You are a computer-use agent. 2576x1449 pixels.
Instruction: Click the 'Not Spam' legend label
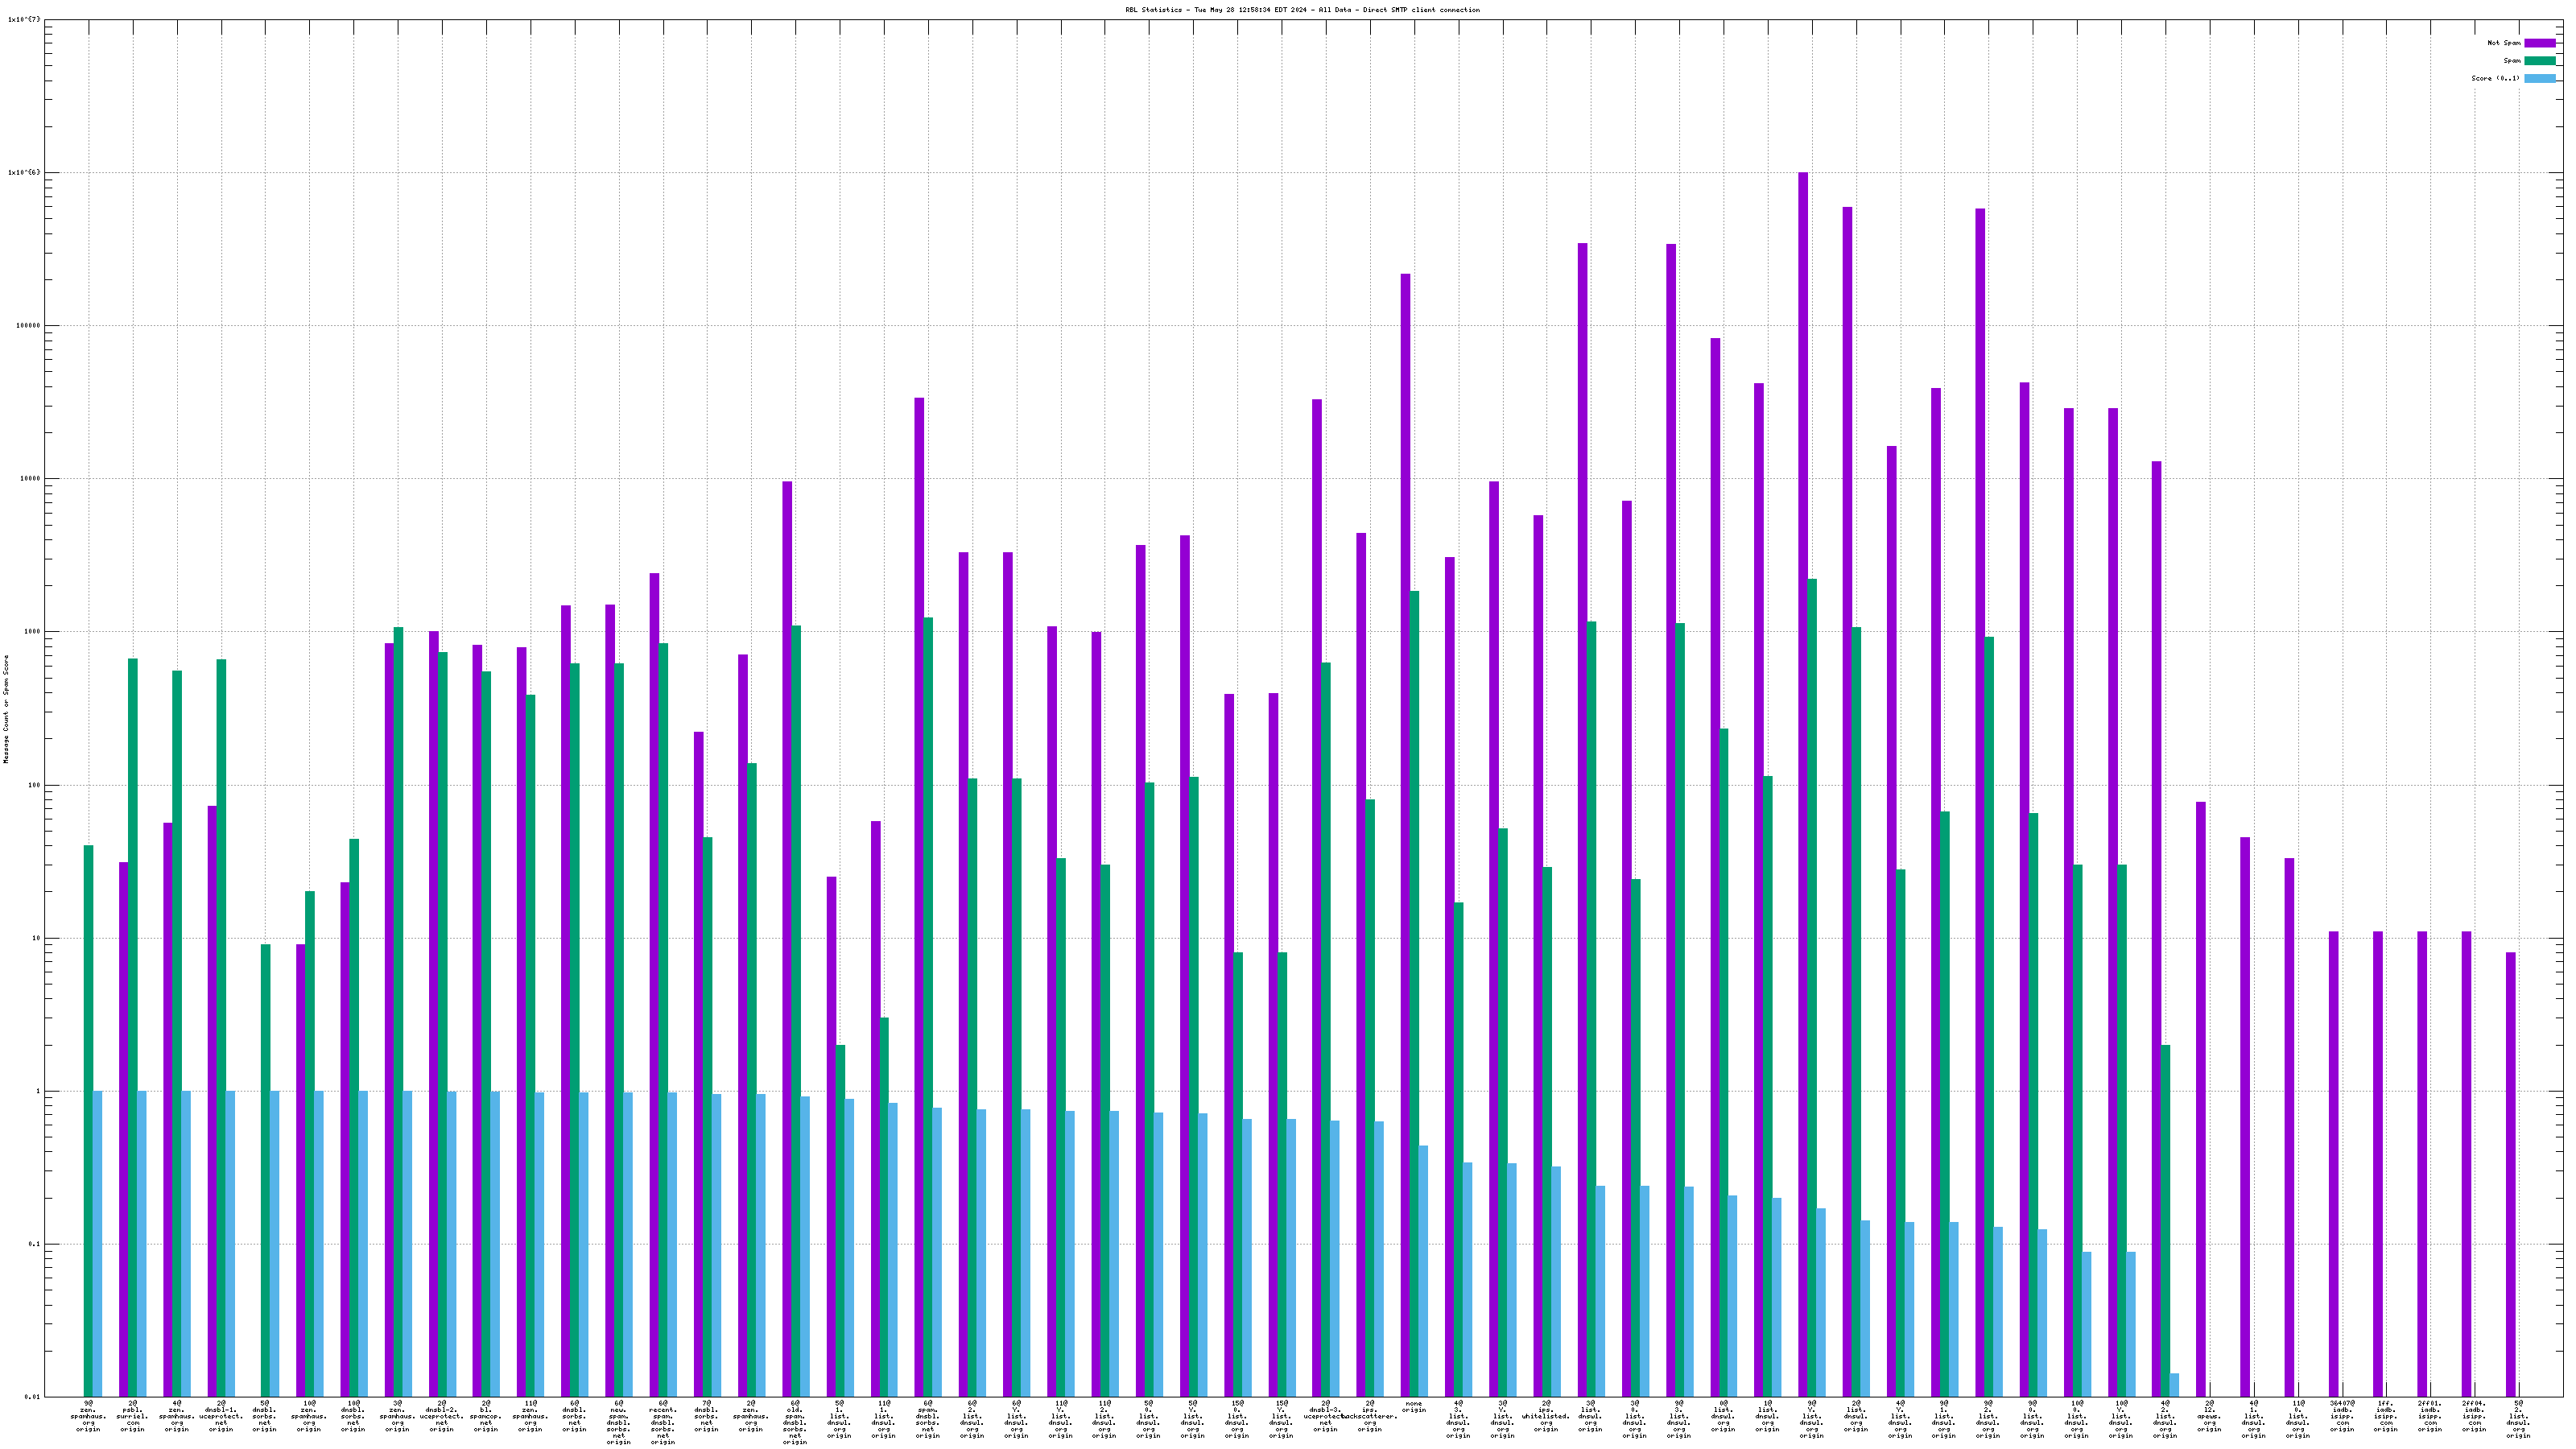click(x=2504, y=43)
